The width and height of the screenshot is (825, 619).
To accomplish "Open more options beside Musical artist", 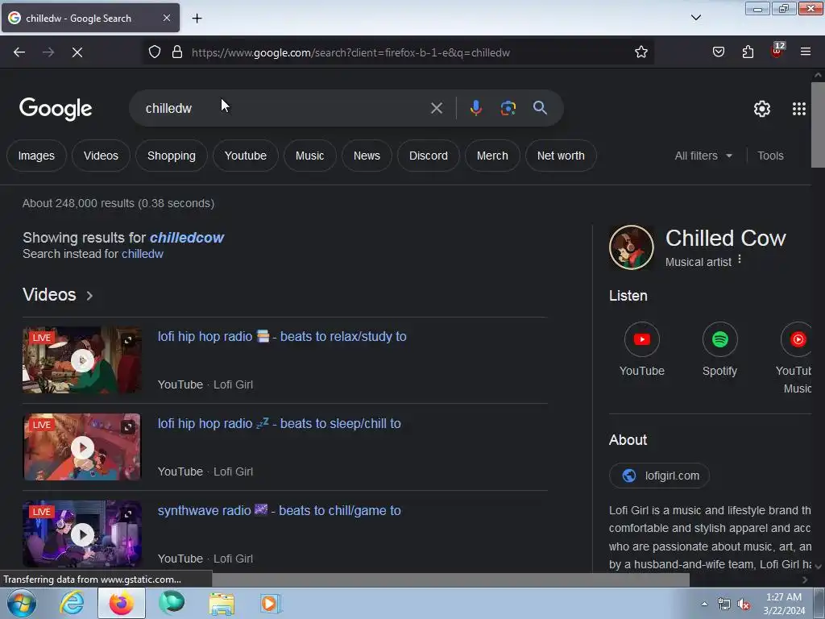I will click(740, 259).
